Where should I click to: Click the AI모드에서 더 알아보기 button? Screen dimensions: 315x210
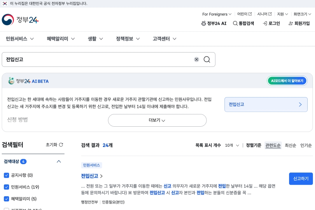(287, 81)
